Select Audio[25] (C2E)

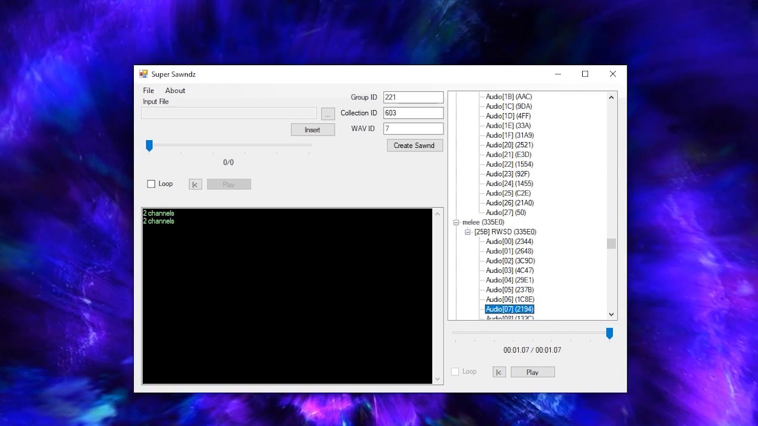[x=509, y=193]
